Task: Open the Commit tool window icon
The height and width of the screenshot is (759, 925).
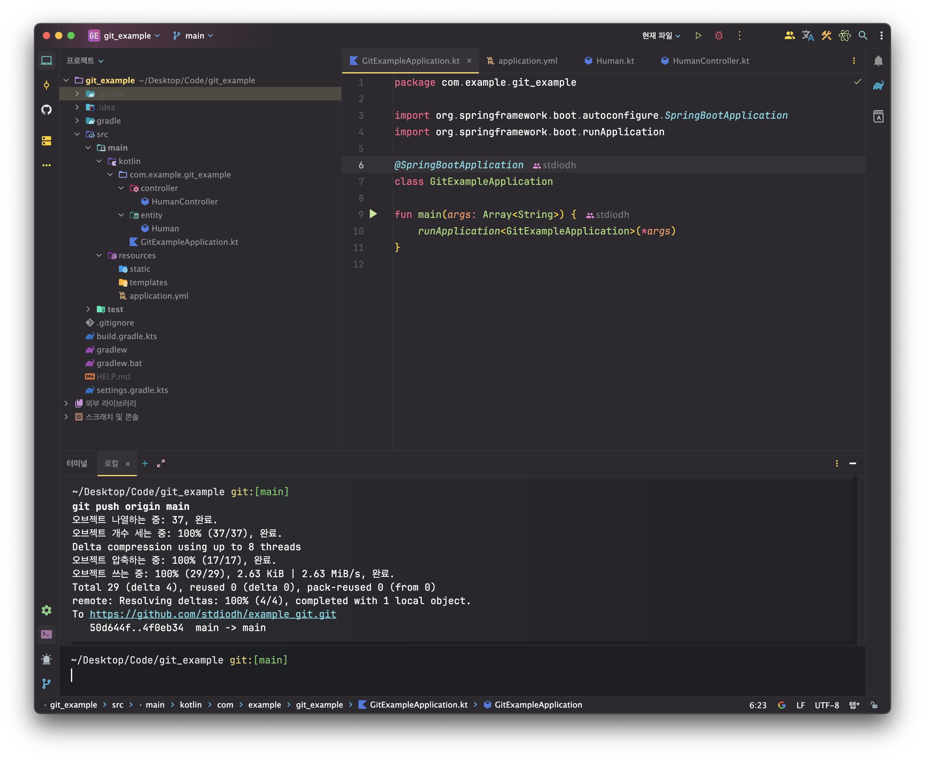Action: (46, 85)
